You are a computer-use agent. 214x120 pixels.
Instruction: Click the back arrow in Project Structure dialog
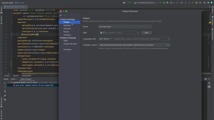[x=61, y=15]
